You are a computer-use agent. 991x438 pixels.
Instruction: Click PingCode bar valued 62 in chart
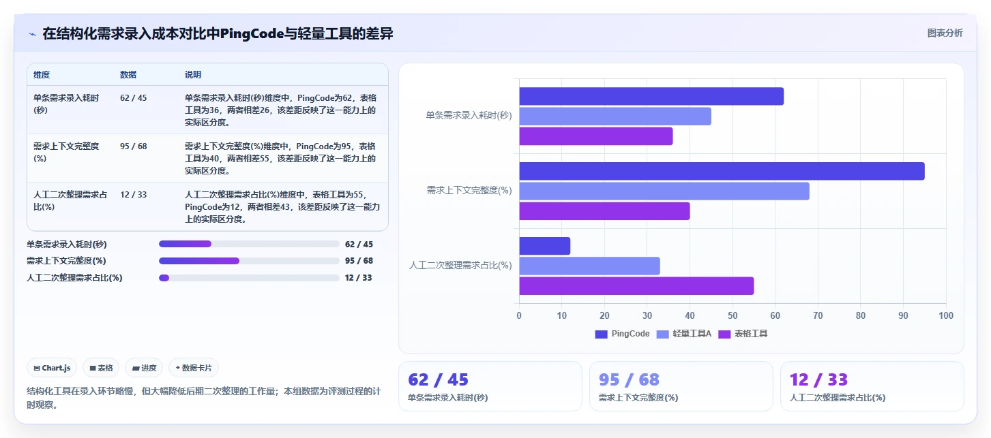tap(651, 96)
